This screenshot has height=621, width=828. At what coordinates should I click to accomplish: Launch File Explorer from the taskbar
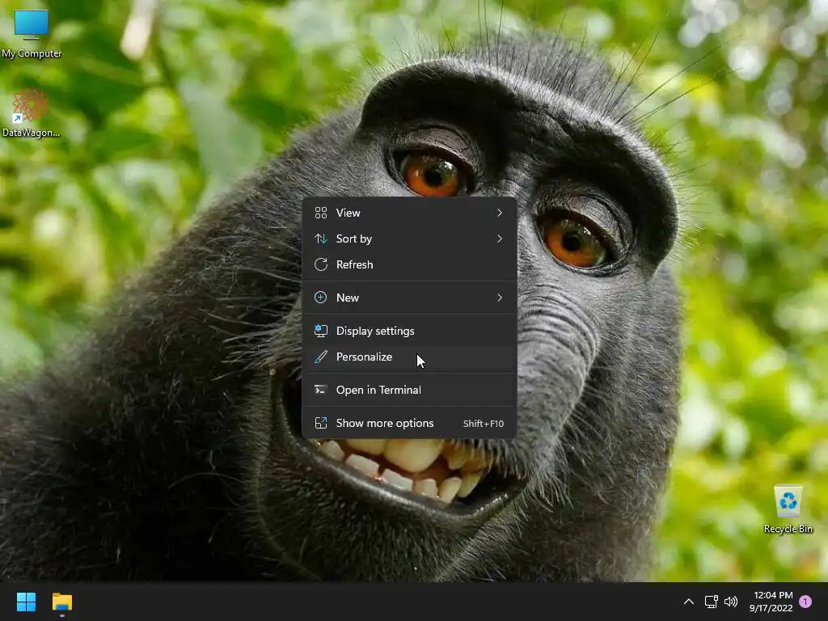coord(61,602)
